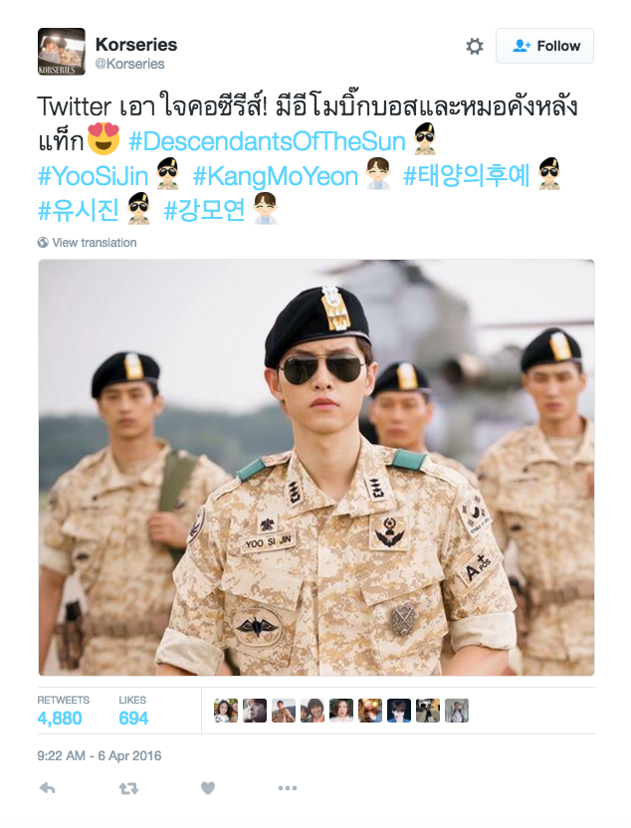This screenshot has width=631, height=828.
Task: Retweet using the retweet icon
Action: click(128, 788)
